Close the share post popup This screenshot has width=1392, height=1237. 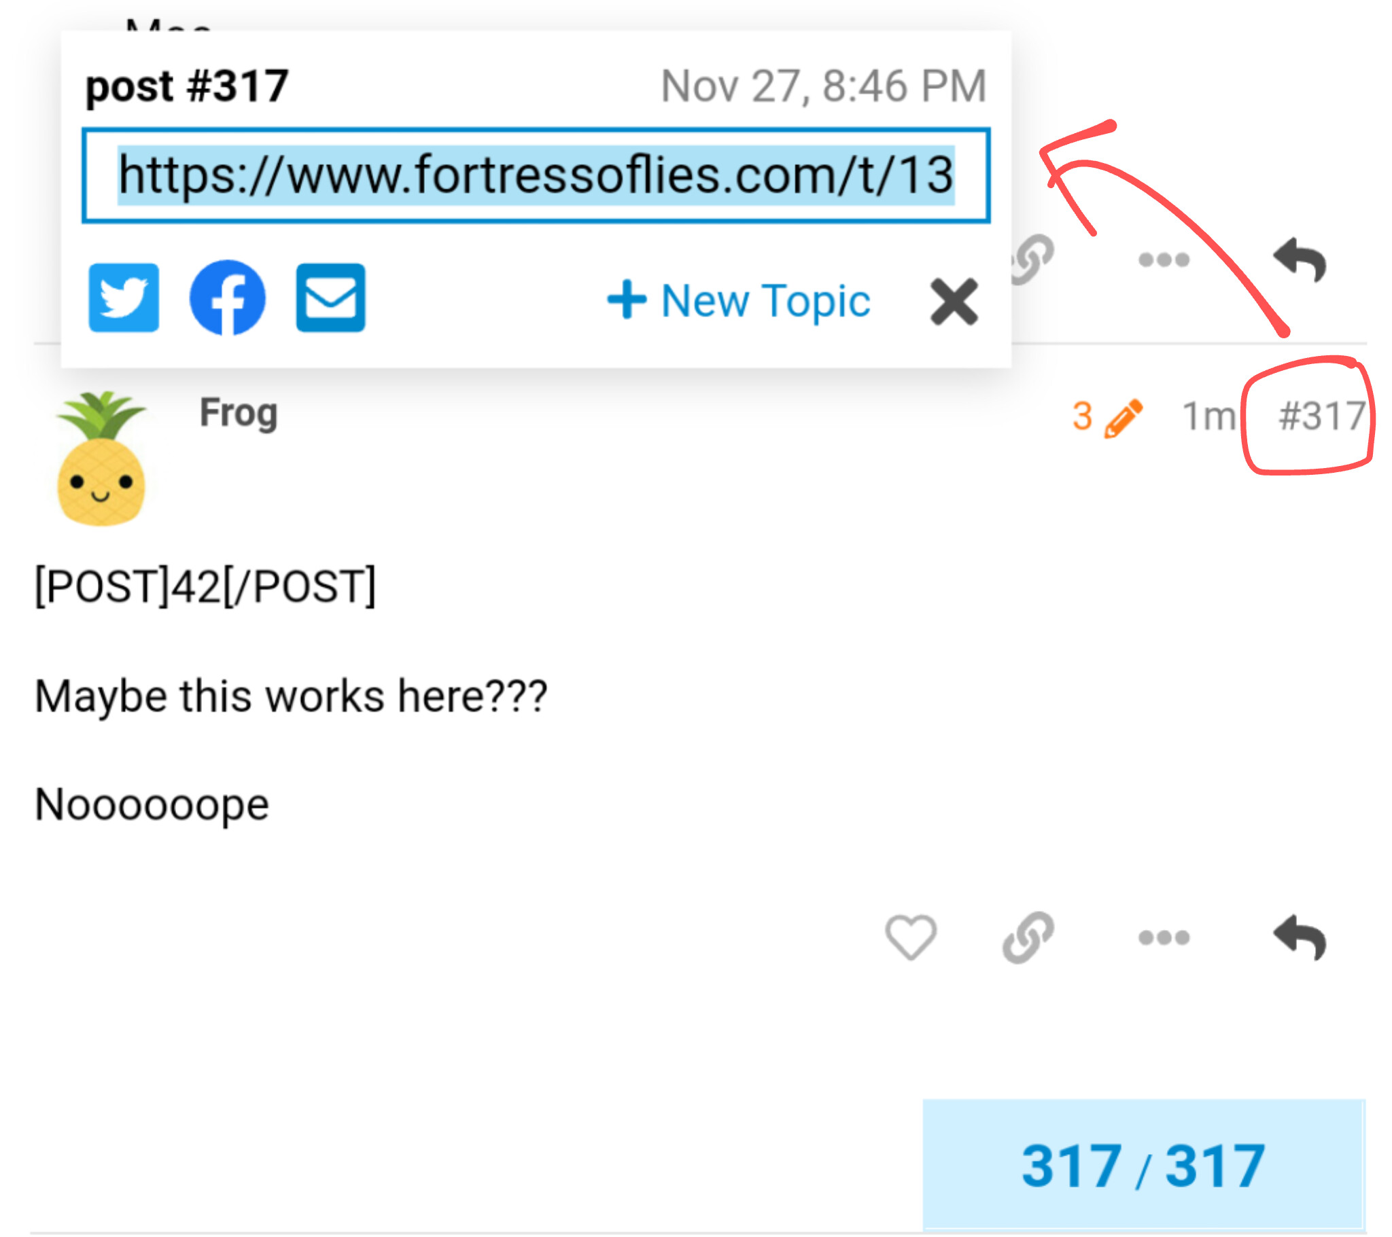tap(955, 301)
